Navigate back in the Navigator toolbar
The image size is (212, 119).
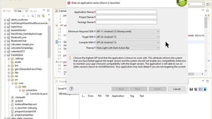pos(24,16)
